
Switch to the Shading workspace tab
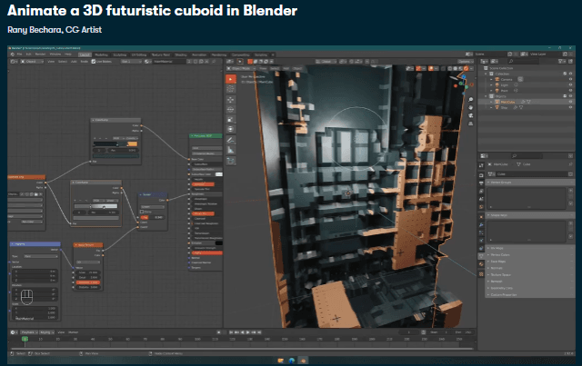181,54
